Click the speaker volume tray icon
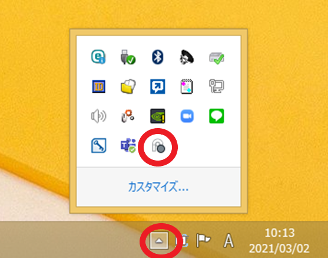The image size is (328, 258). (x=98, y=116)
